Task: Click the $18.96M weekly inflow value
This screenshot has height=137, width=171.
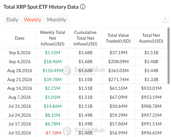Action: (53, 62)
